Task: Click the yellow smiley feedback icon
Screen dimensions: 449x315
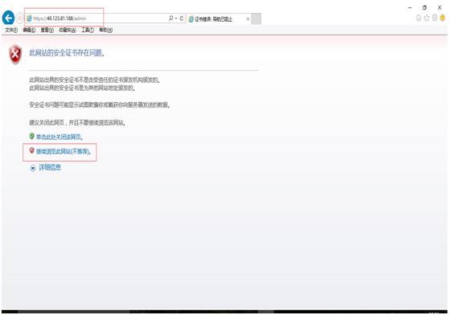Action: [x=443, y=18]
